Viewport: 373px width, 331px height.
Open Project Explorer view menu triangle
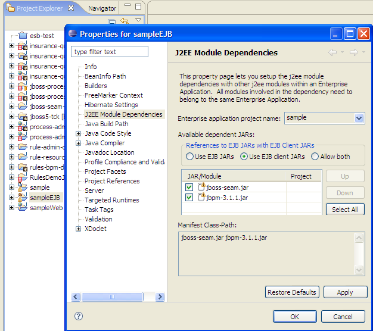tap(138, 20)
